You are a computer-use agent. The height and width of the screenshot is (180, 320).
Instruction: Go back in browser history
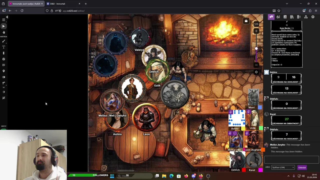point(10,11)
